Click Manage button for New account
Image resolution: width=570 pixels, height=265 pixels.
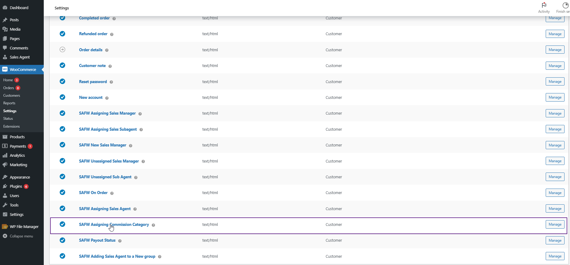555,97
